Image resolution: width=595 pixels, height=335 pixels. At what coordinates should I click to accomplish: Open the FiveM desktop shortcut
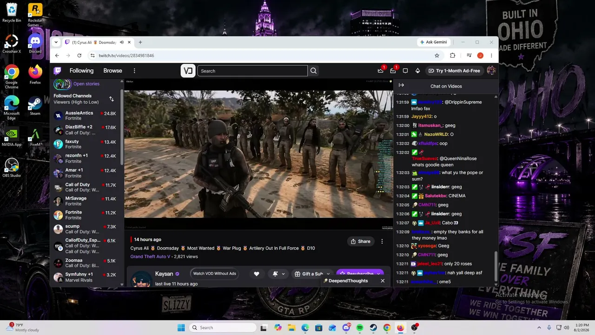(35, 137)
